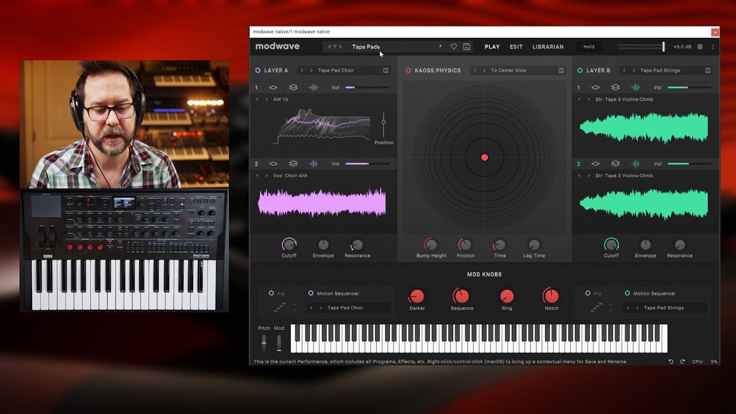Click the randomize dice icon near volume
736x414 pixels.
click(700, 47)
